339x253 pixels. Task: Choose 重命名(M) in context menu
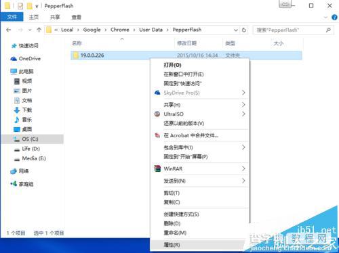[200, 233]
